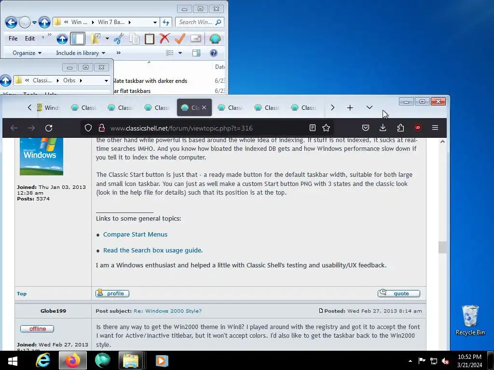Click the Top link in forum post
Screen dimensions: 494x370
[22, 293]
